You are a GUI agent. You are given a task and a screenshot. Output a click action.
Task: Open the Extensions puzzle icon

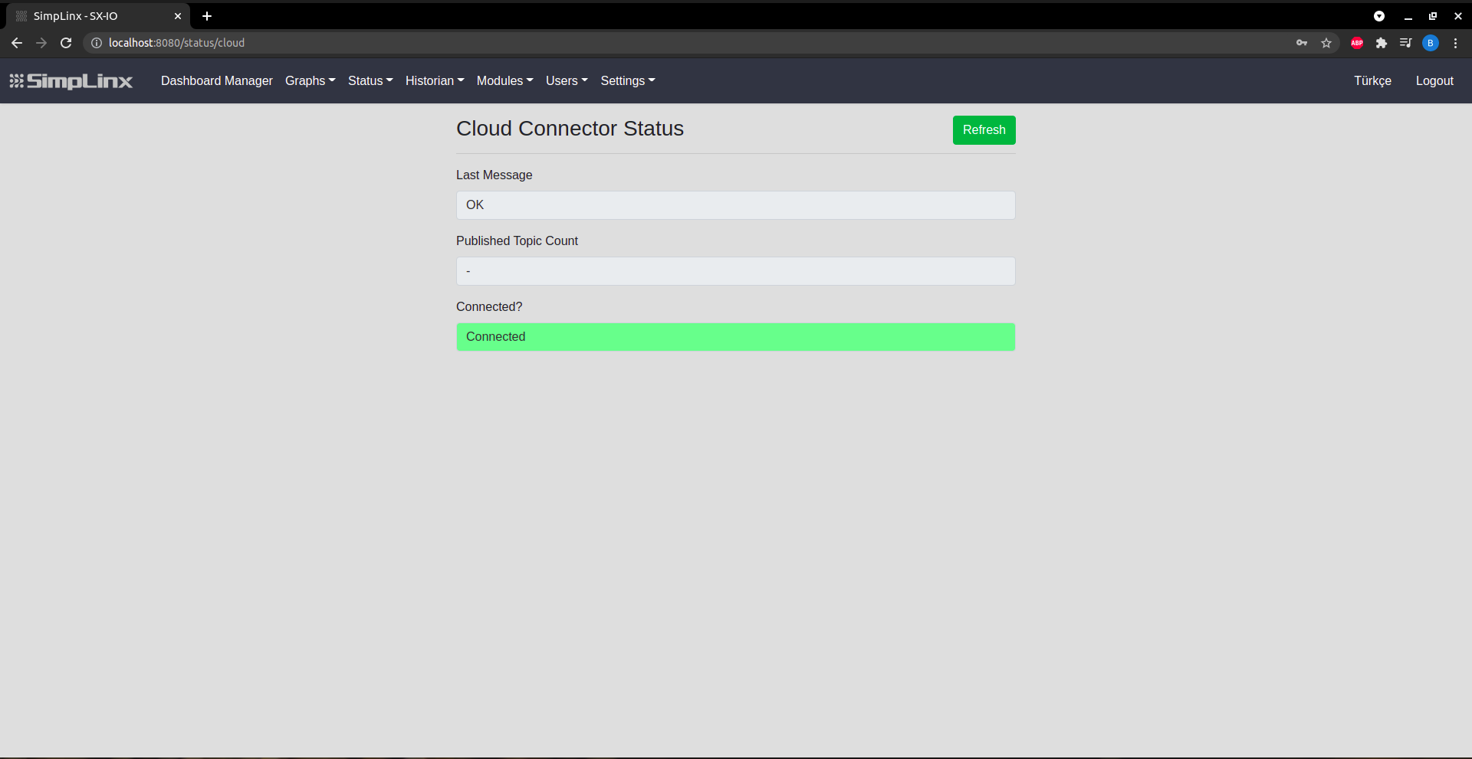point(1382,43)
